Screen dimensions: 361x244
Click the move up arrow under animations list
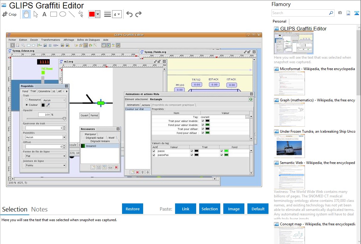pyautogui.click(x=143, y=172)
